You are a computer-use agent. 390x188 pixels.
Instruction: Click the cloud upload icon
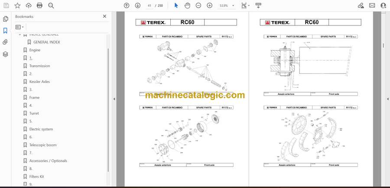(x=29, y=6)
